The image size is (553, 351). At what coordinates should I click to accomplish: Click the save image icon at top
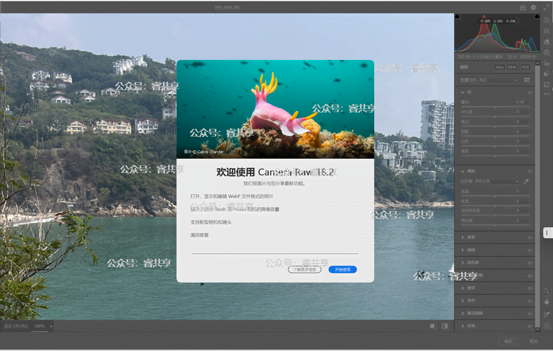523,8
